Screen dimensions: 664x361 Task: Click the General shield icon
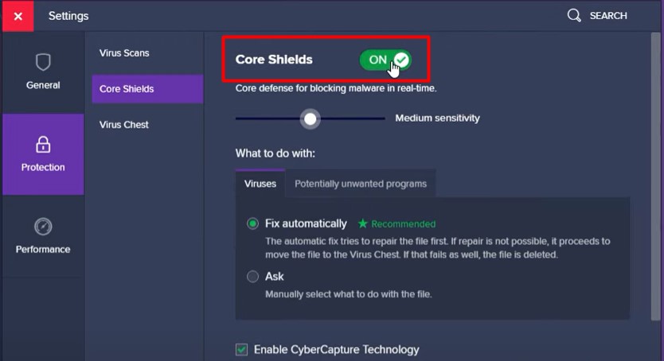tap(43, 62)
